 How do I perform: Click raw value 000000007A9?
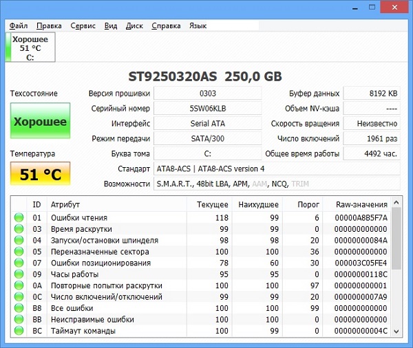coord(361,297)
